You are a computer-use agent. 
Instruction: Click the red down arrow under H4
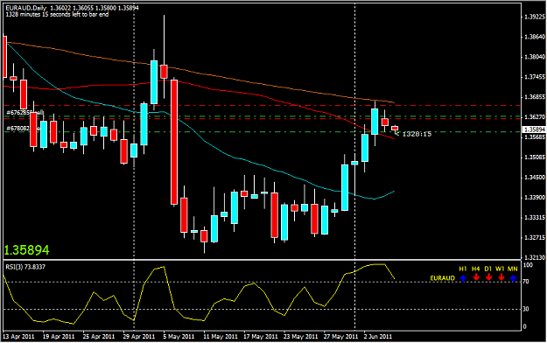tap(476, 278)
